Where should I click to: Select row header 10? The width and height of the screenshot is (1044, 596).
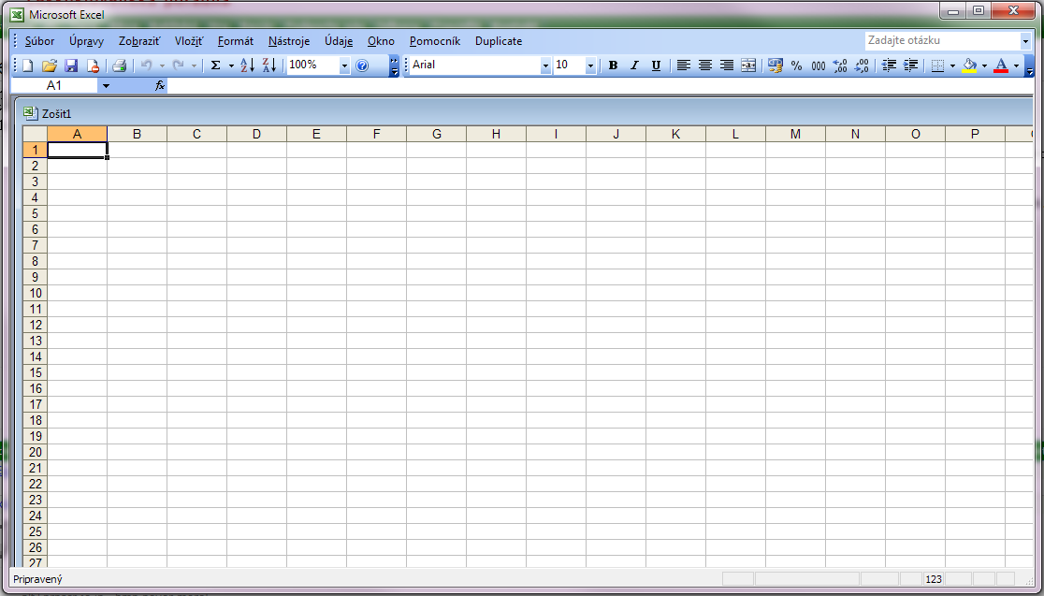pyautogui.click(x=36, y=293)
